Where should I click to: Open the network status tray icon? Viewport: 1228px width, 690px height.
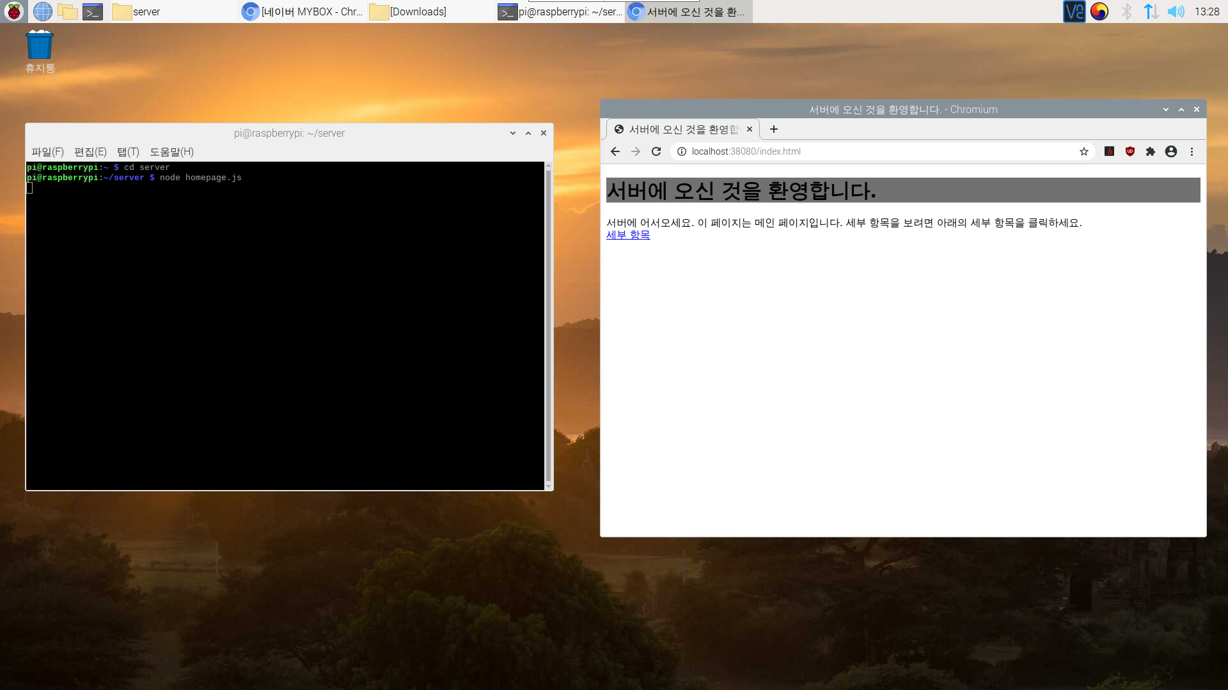click(x=1151, y=11)
